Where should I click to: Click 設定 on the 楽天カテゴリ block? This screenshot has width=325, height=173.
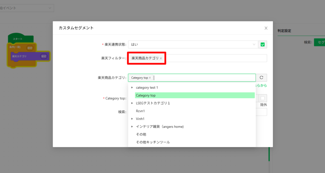[x=44, y=56]
